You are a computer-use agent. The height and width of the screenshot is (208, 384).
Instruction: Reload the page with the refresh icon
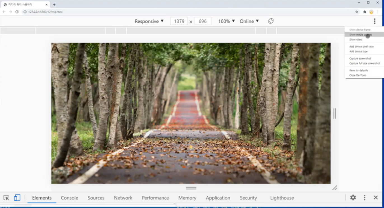[17, 12]
